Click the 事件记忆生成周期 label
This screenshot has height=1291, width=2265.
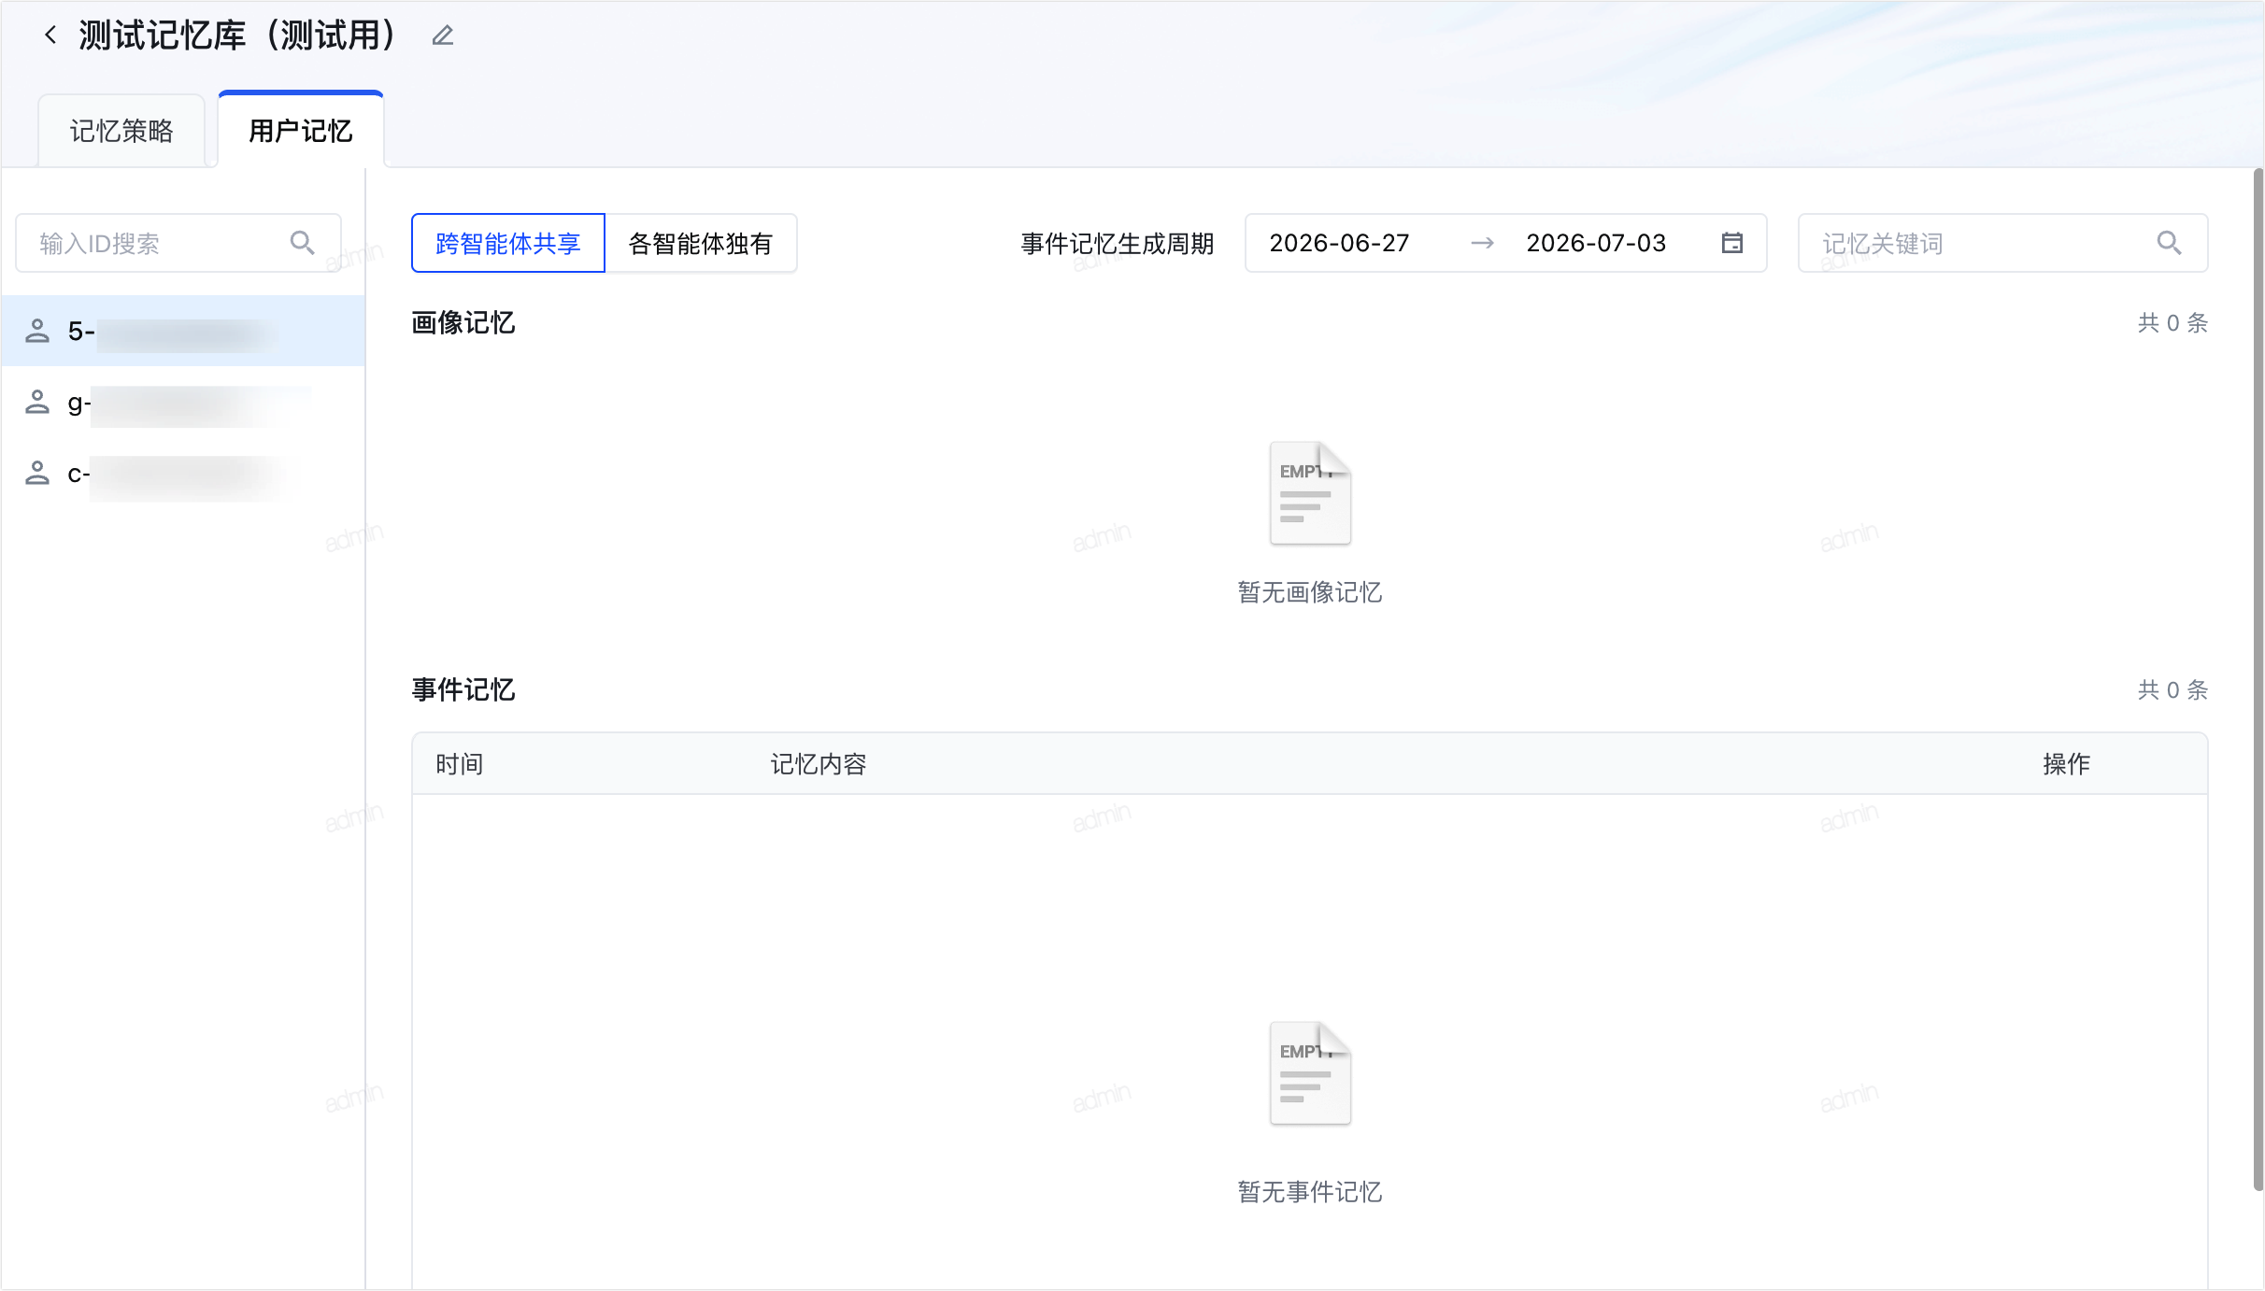point(1118,243)
